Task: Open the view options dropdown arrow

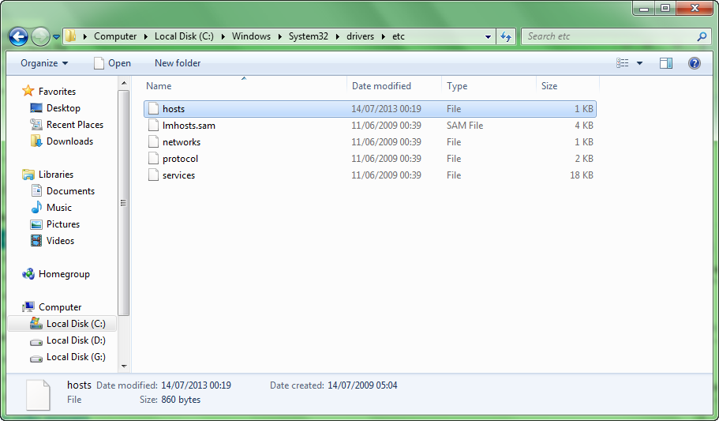Action: (639, 63)
